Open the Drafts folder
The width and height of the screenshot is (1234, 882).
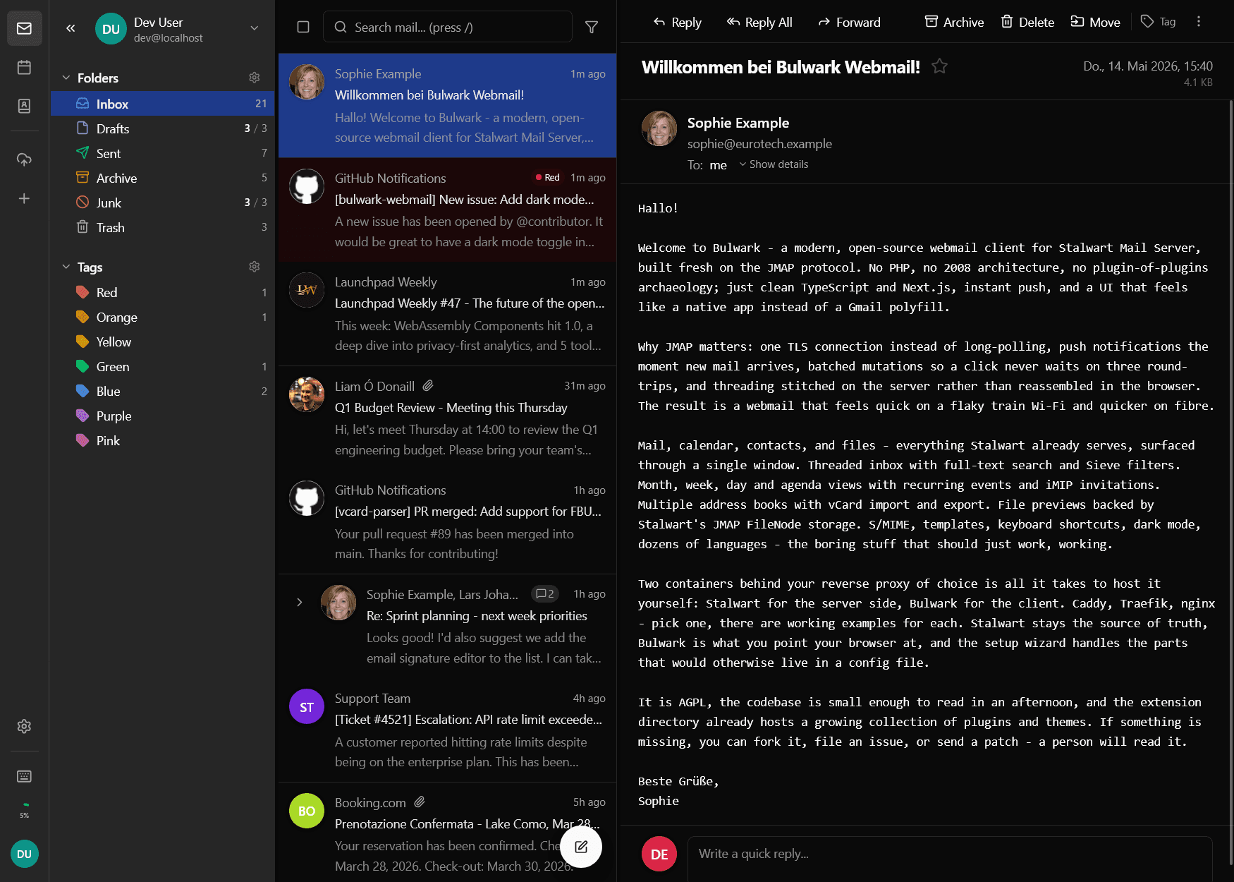click(163, 128)
